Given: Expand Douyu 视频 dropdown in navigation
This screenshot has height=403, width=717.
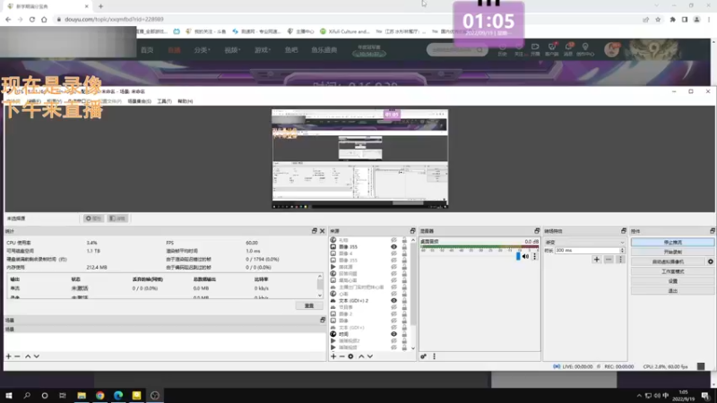Looking at the screenshot, I should 232,50.
